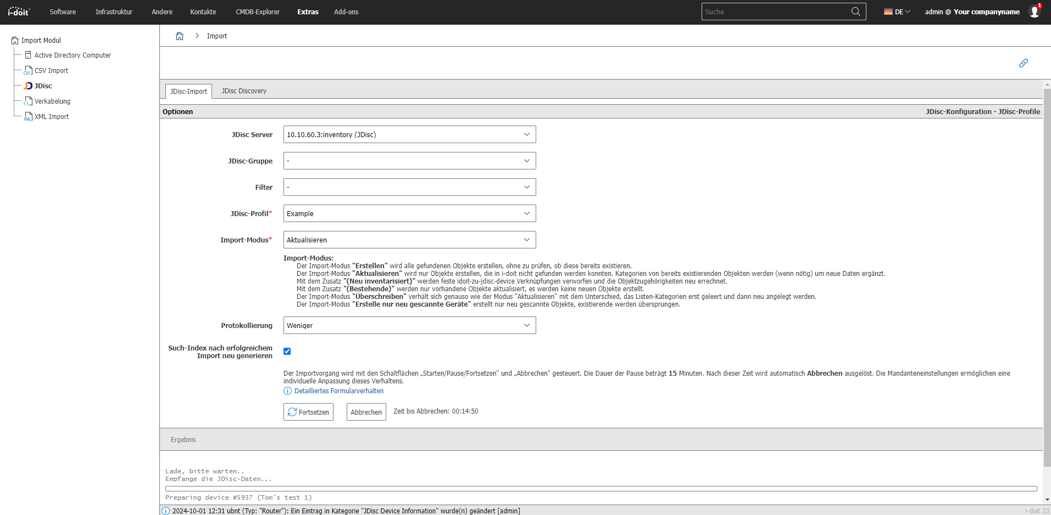
Task: Click the JDisc logo icon in tree
Action: coord(28,86)
